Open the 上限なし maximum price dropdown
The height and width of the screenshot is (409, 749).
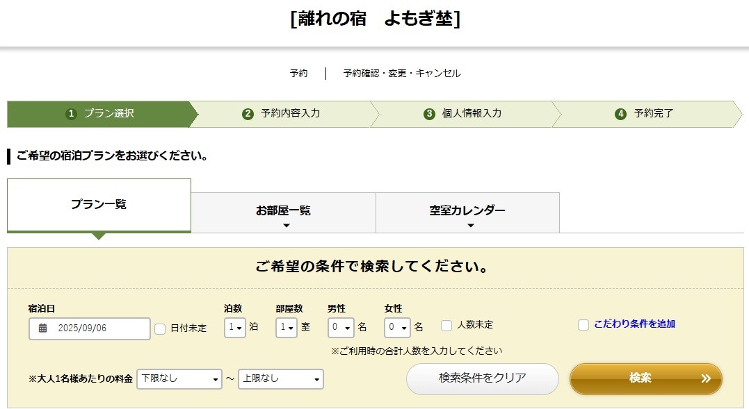[x=280, y=379]
